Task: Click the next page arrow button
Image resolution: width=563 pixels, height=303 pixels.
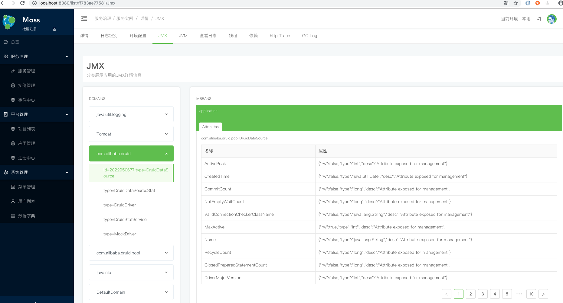Action: click(543, 294)
